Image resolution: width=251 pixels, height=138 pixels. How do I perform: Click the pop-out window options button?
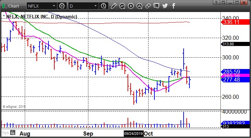coord(223,2)
